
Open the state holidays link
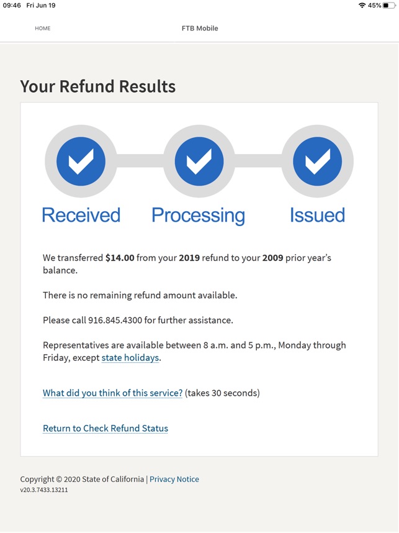(130, 358)
